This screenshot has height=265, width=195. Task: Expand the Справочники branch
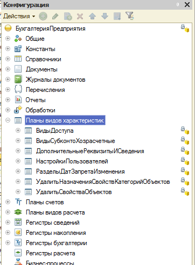point(8,59)
